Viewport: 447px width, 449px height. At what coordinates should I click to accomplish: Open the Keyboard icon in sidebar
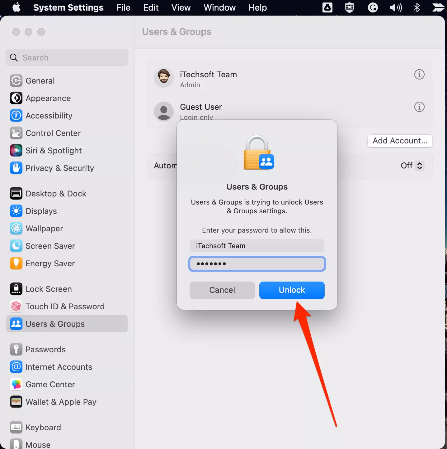click(x=16, y=427)
